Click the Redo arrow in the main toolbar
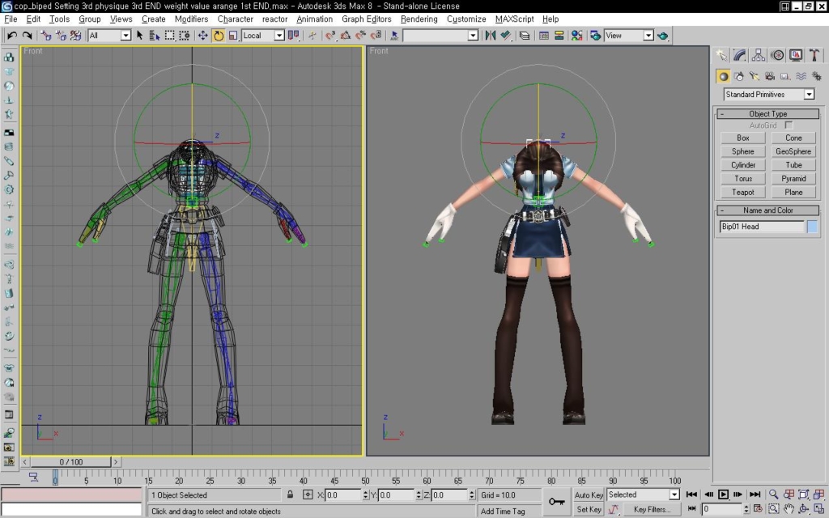Screen dimensions: 829x518 [x=27, y=36]
